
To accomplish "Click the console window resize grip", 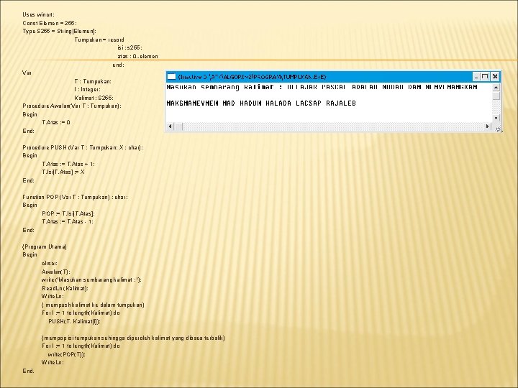I will coord(498,129).
